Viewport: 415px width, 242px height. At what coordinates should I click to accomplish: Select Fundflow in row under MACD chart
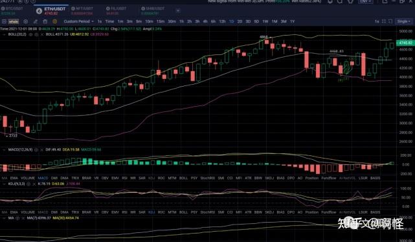tap(329, 178)
